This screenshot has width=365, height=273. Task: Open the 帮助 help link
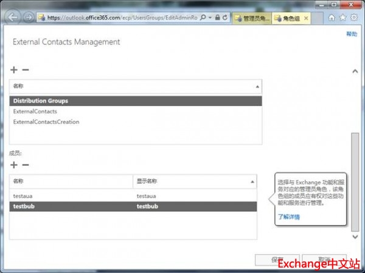[352, 35]
